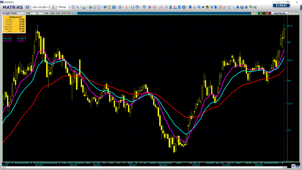The image size is (302, 170).
Task: Toggle LOG scale on chart header
Action: [x=46, y=13]
